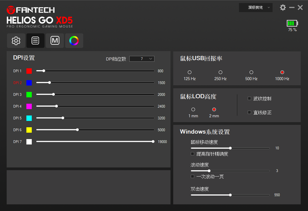Viewport: 308px width, 211px height.
Task: Click the red DPI 1 color swatch
Action: 29,71
